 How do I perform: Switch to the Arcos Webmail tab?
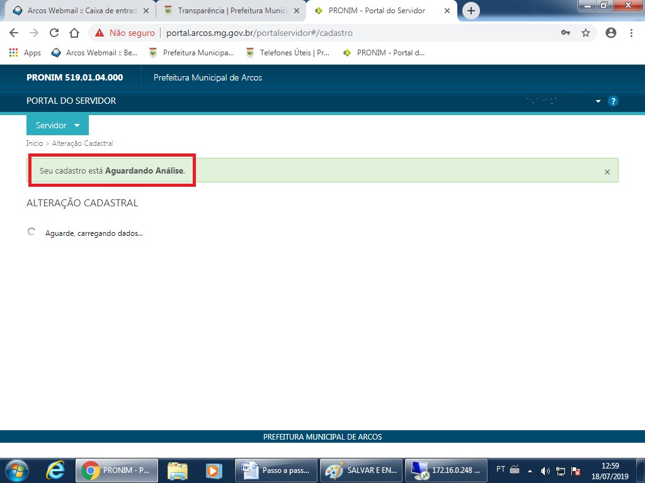(x=79, y=11)
